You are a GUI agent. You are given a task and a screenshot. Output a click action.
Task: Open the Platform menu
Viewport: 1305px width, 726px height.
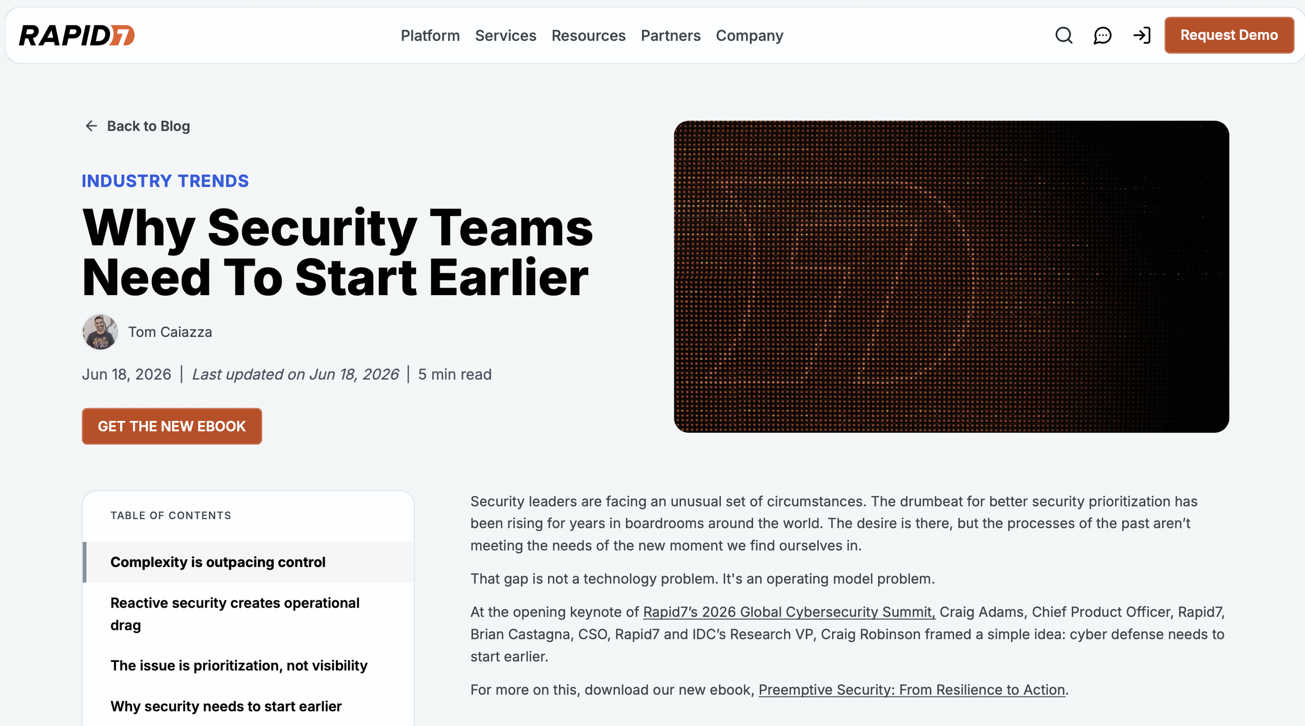click(x=430, y=35)
